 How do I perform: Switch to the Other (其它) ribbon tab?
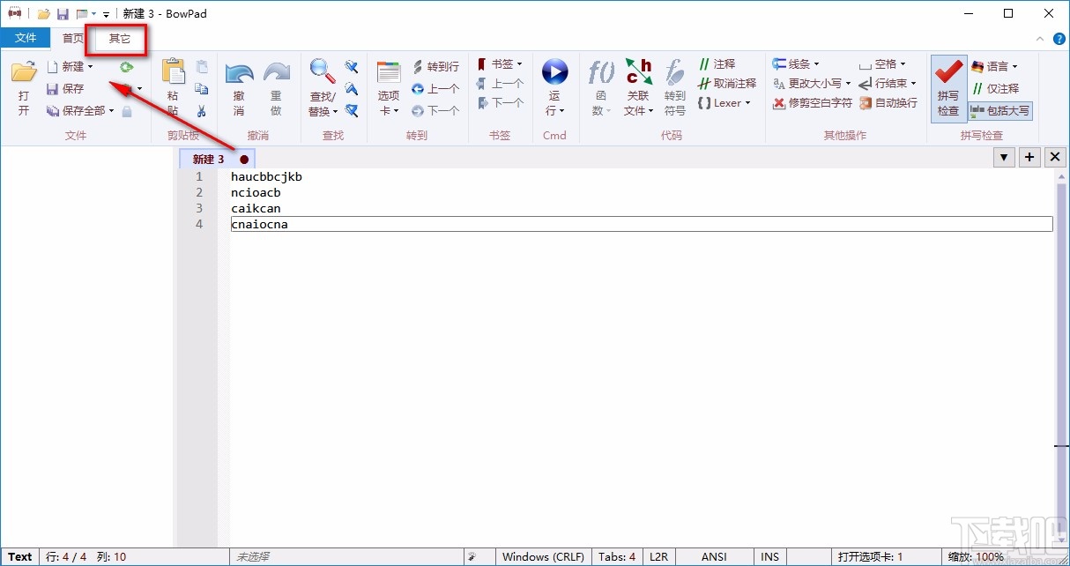click(x=119, y=38)
